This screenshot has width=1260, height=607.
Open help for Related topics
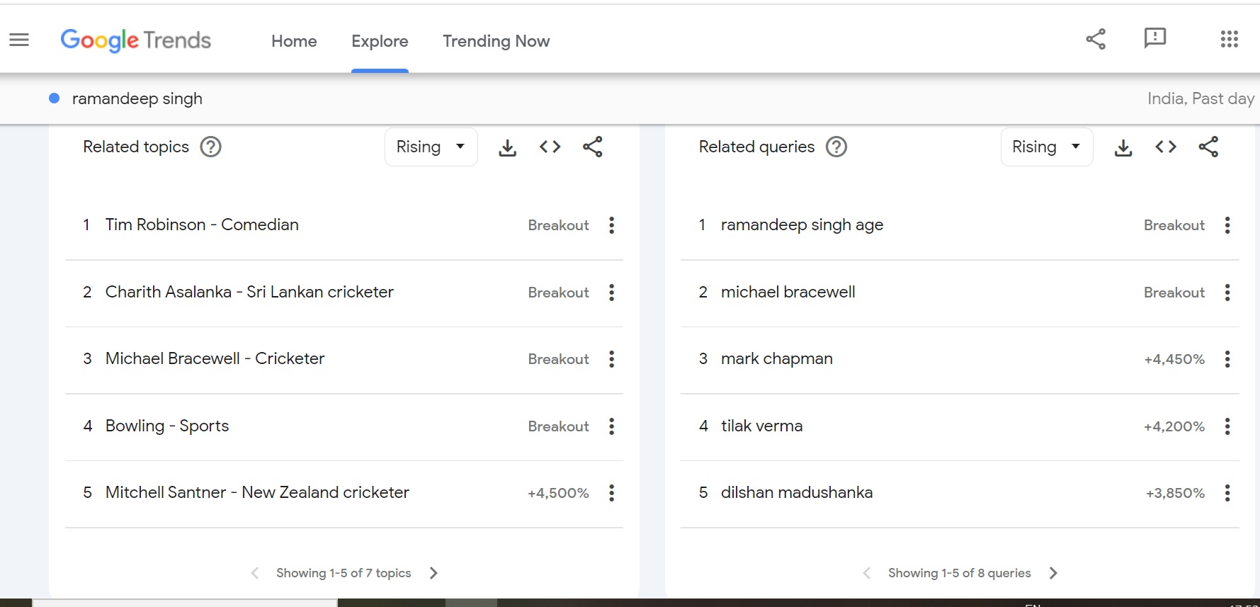210,147
